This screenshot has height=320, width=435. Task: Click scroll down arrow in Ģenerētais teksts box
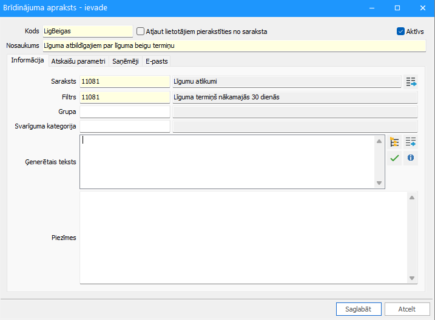point(379,183)
